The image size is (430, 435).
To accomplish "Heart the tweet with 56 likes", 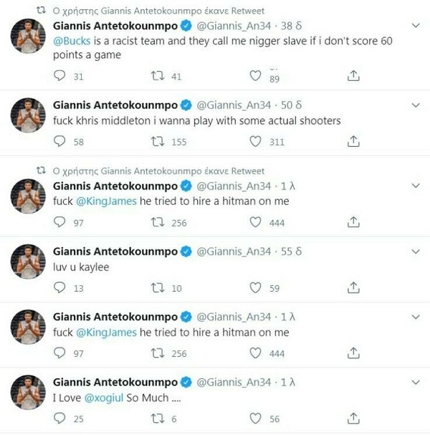I will pos(255,419).
